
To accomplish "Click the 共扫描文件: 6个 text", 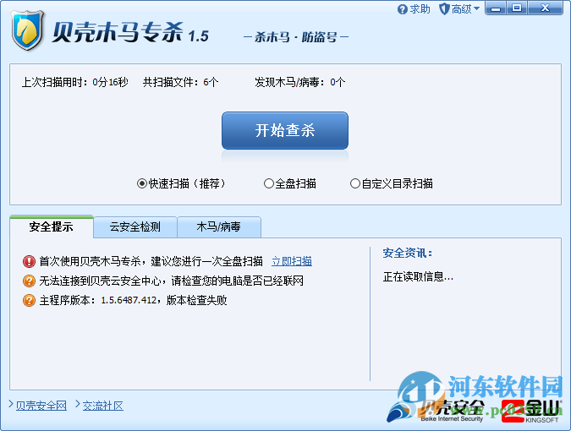I will pos(181,82).
